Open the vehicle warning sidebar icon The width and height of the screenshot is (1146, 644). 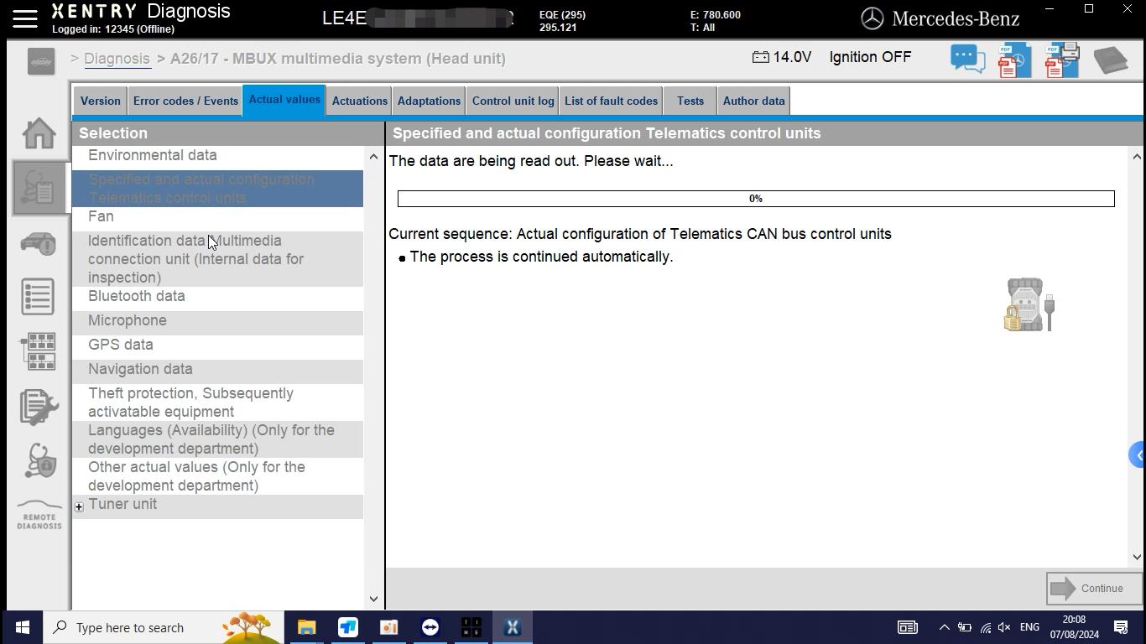point(39,243)
